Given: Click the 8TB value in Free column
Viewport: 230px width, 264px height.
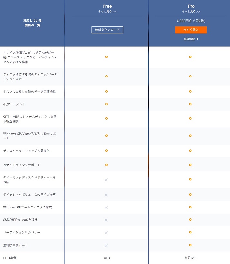Looking at the screenshot, I should [x=107, y=258].
